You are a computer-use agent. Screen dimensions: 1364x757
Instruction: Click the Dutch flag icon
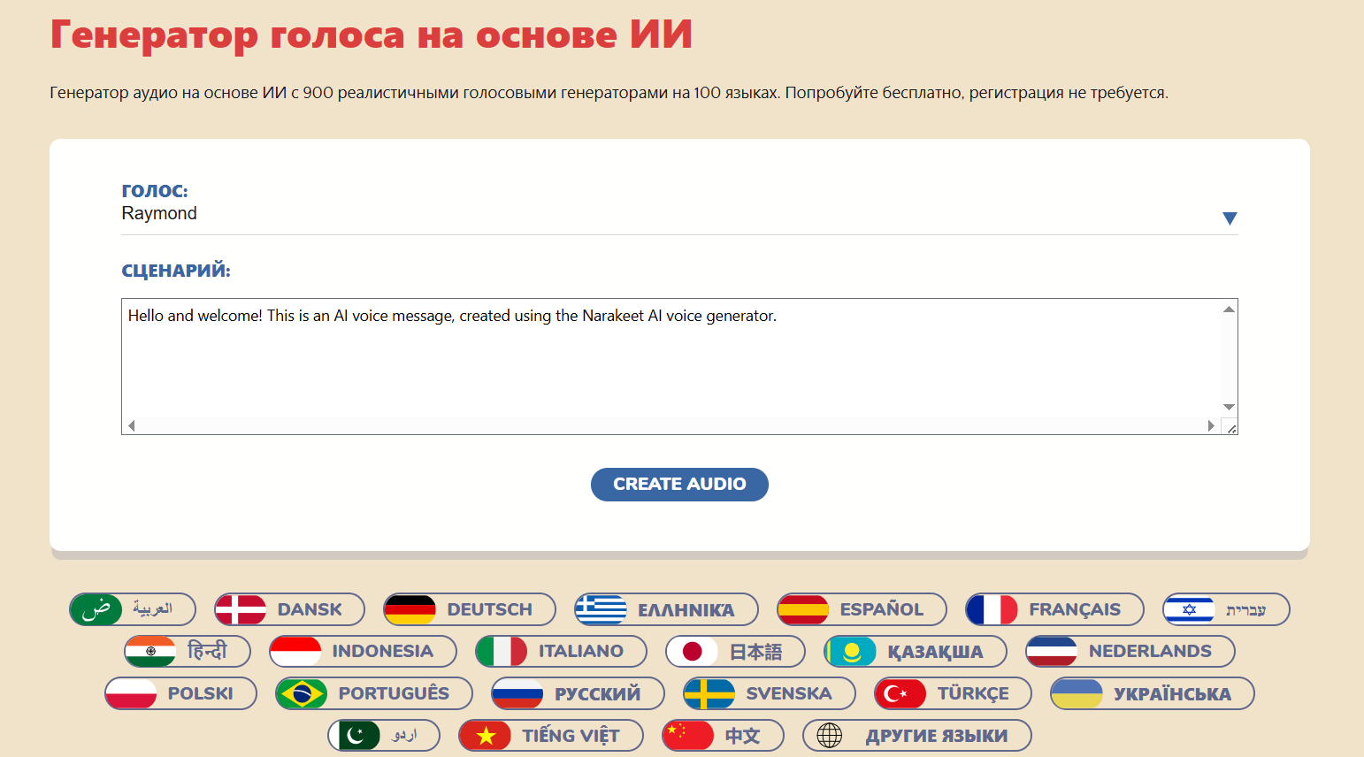coord(1052,652)
